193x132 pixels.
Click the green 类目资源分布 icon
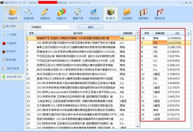pyautogui.click(x=4, y=77)
